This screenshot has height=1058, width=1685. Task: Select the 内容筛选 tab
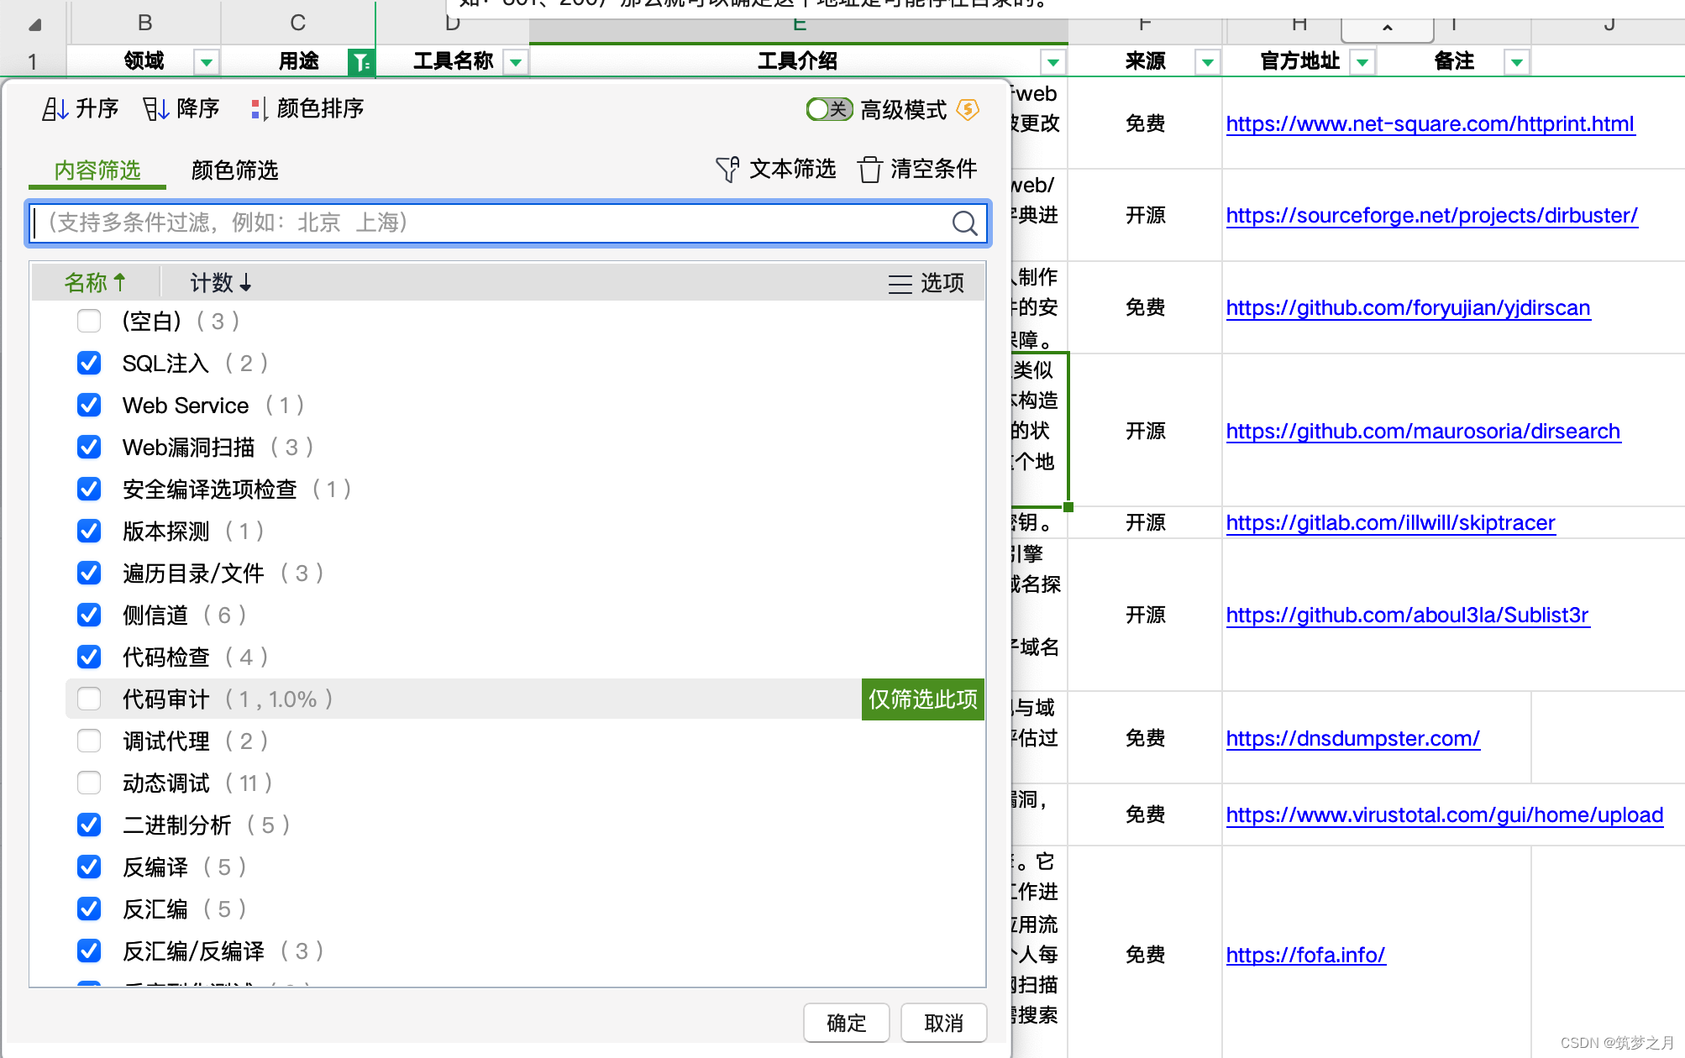click(x=97, y=170)
